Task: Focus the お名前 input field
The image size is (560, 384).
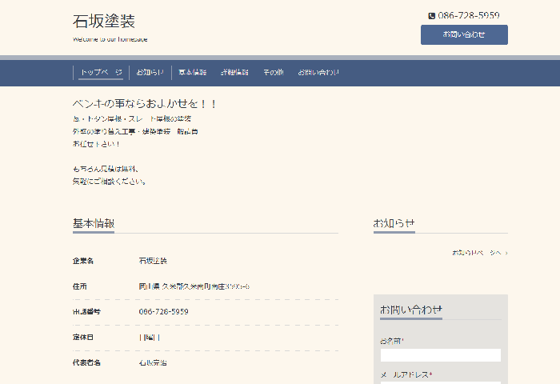Action: pyautogui.click(x=440, y=355)
